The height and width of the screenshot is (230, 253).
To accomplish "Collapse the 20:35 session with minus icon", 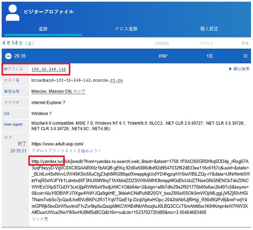I will click(x=8, y=56).
